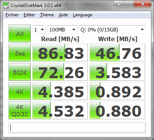The width and height of the screenshot is (154, 140).
Task: Open the Editer menu
Action: click(29, 15)
